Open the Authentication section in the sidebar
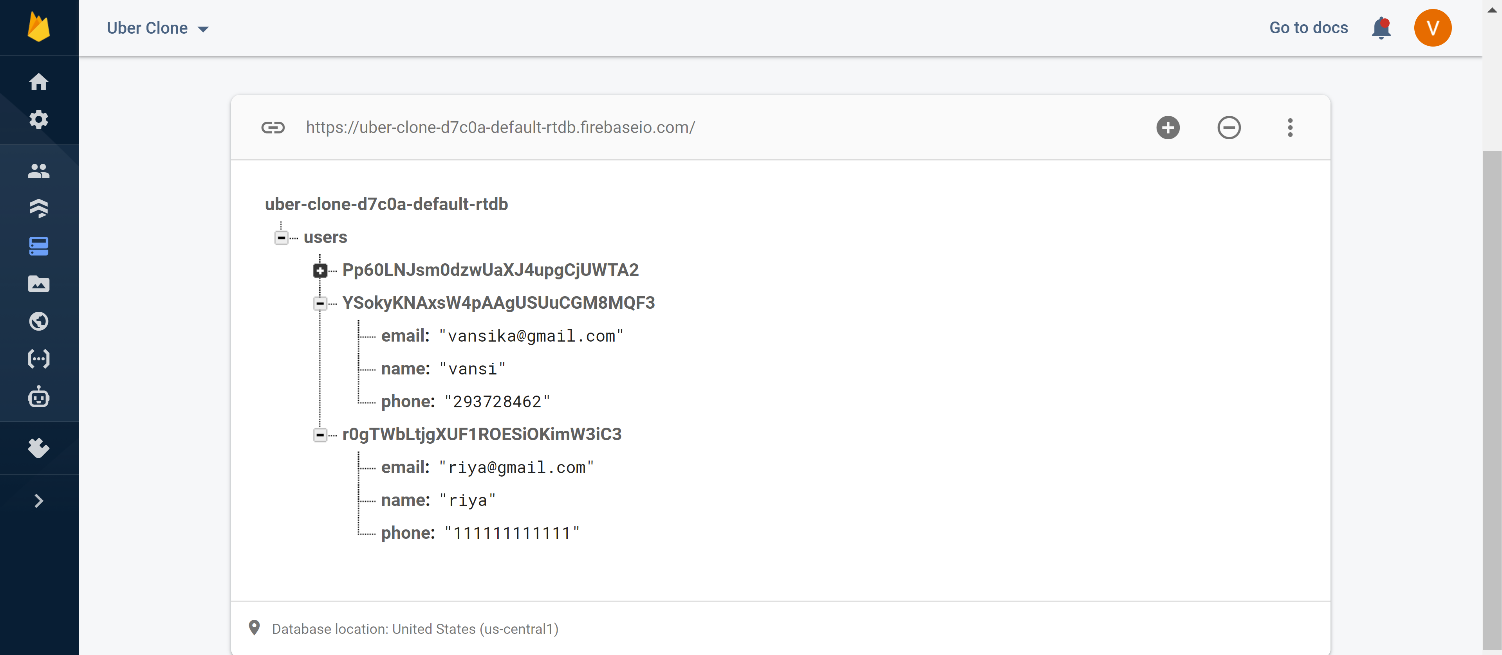The height and width of the screenshot is (655, 1502). tap(38, 169)
